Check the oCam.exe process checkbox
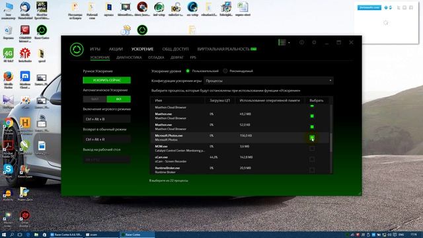This screenshot has width=423, height=238. click(x=312, y=159)
